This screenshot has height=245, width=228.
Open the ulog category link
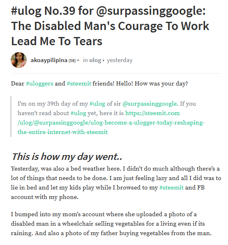95,60
